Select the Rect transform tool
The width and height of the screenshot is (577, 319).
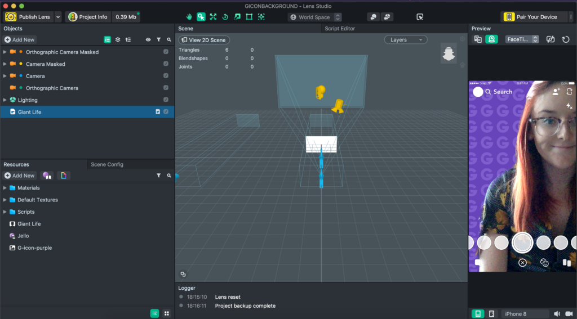(x=249, y=17)
